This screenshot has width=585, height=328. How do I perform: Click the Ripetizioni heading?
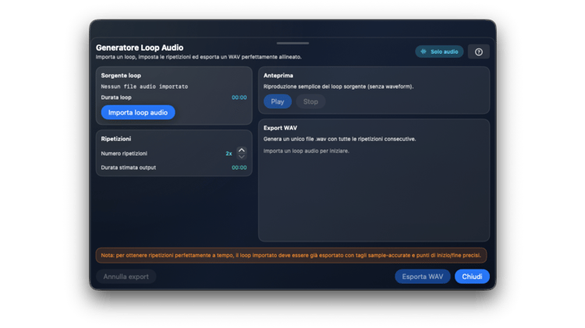point(116,139)
